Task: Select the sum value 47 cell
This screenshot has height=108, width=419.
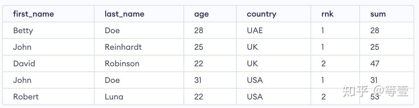Action: coord(375,63)
